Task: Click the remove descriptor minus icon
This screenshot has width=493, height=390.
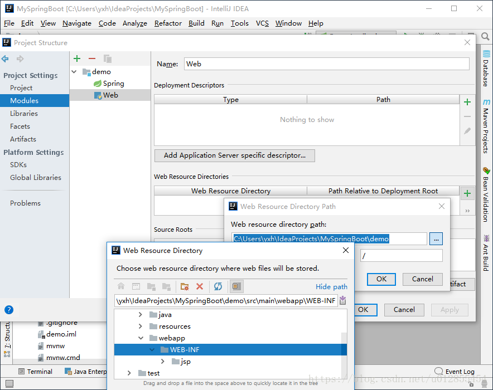Action: (467, 116)
